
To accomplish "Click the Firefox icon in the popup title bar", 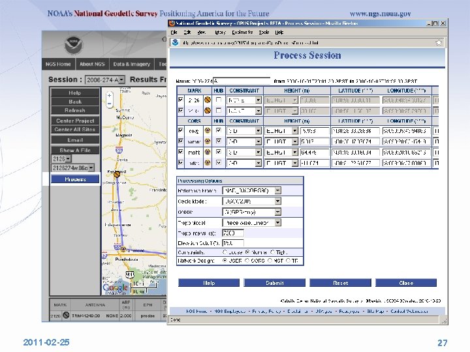I will click(x=172, y=23).
